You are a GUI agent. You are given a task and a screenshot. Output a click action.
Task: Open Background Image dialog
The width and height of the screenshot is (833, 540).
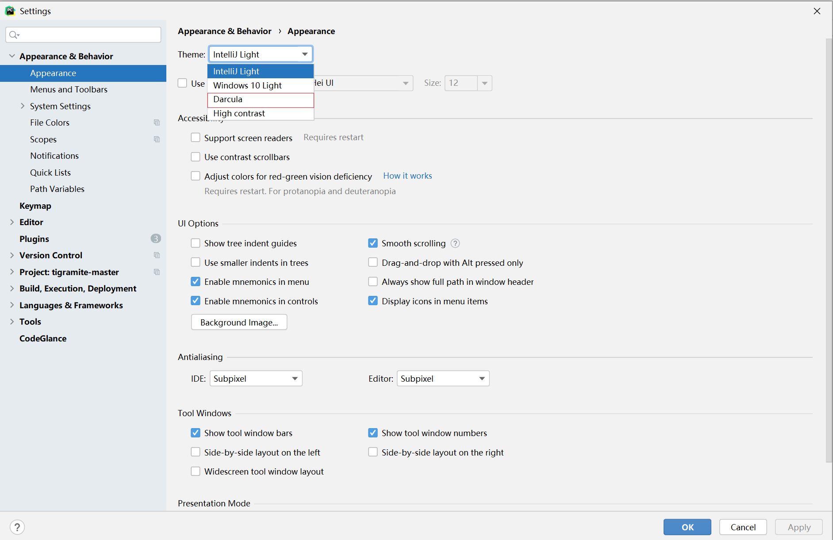[239, 322]
